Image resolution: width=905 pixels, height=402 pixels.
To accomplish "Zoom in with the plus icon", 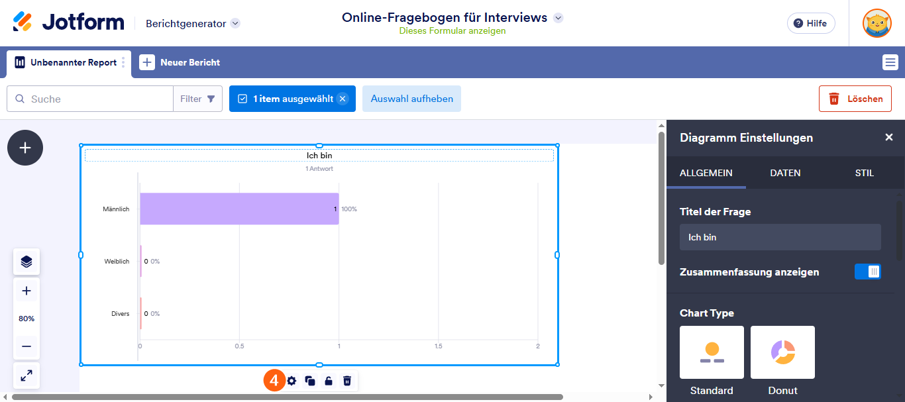I will pos(27,291).
